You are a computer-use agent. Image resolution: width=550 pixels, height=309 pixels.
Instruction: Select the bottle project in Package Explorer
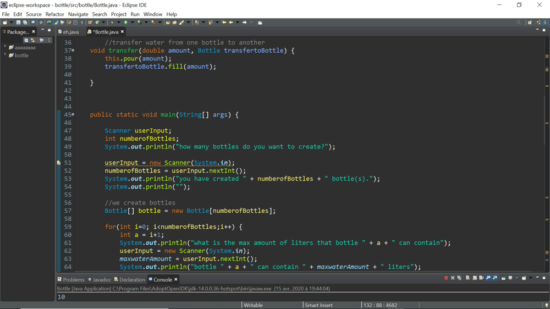[19, 55]
